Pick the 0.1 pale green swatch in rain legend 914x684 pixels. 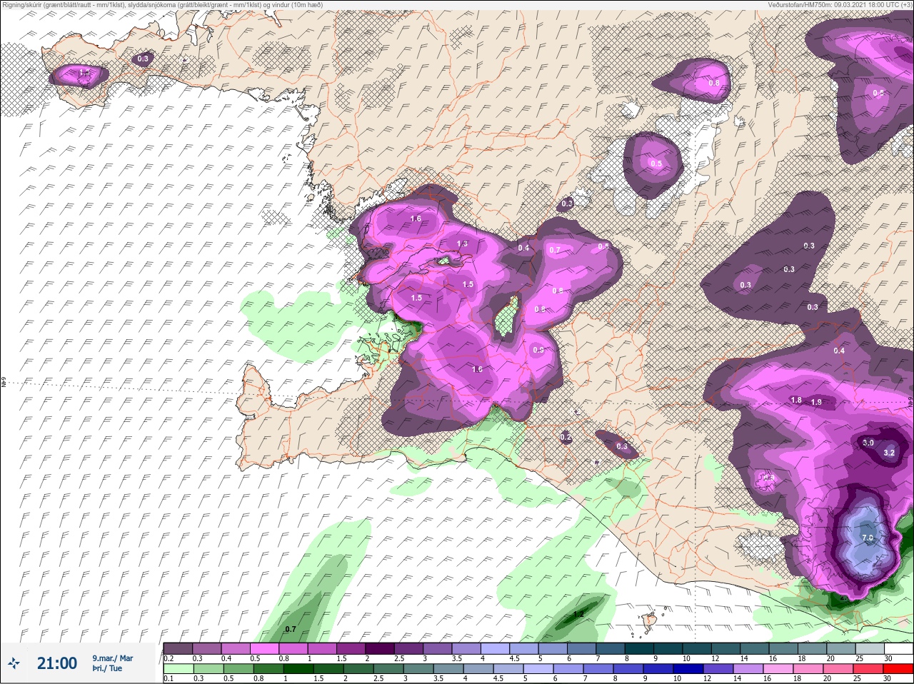[178, 668]
